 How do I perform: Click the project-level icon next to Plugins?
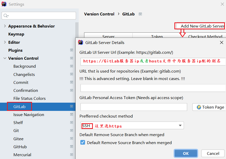(x=71, y=50)
